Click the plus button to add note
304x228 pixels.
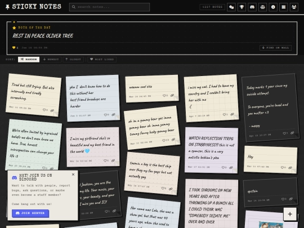coord(290,214)
